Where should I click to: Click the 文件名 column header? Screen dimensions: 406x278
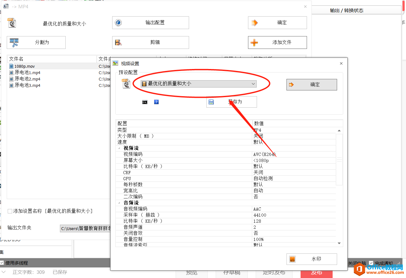(x=52, y=59)
